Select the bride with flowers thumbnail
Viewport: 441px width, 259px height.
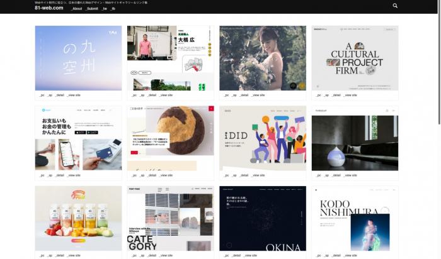[263, 58]
